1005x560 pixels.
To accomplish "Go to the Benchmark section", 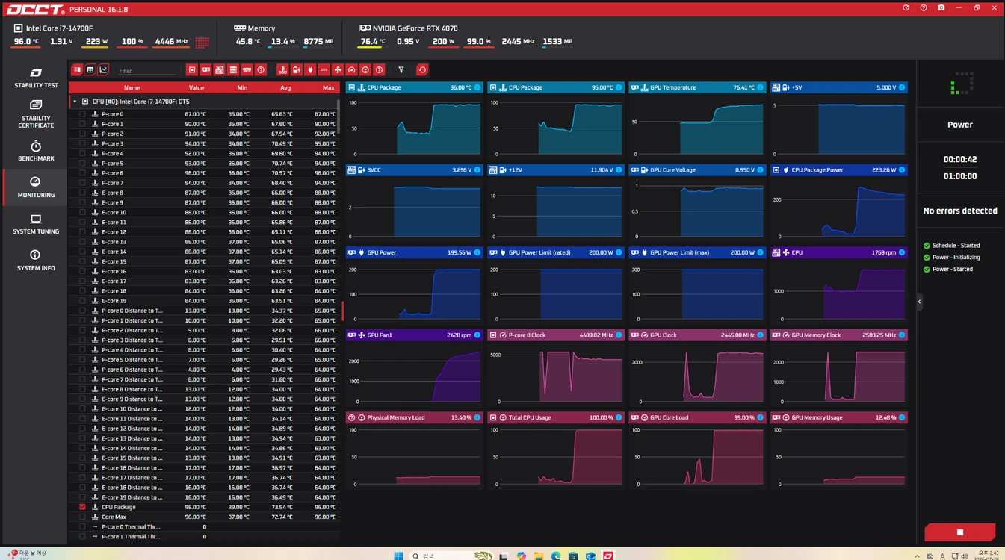I will coord(36,150).
